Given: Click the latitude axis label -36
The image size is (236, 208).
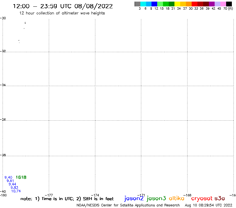Looking at the screenshot, I should (x=3, y=119).
